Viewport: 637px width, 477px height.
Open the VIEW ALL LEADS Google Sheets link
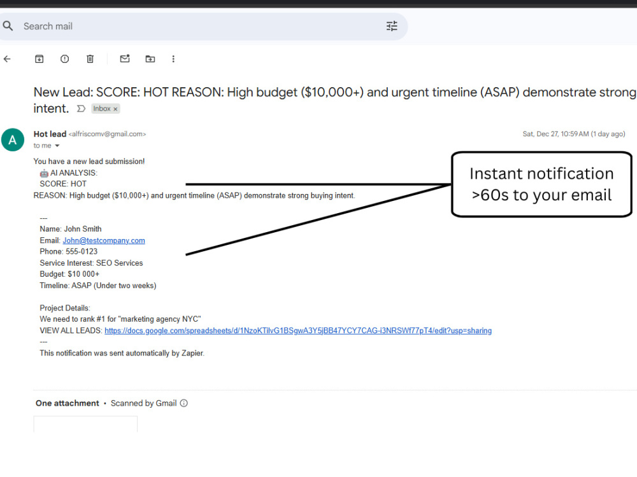298,331
